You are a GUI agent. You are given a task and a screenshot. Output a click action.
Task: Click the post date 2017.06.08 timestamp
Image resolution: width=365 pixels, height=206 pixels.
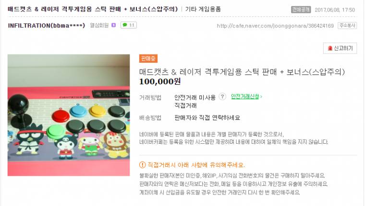click(x=335, y=10)
